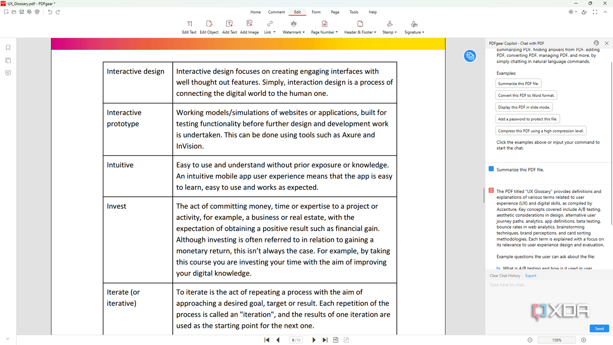Show page thumbnails panel in left sidebar
The image size is (613, 345).
click(8, 60)
